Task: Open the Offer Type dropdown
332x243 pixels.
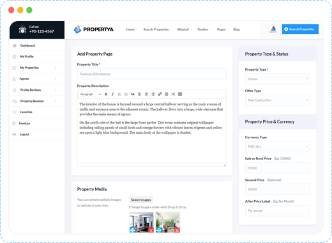Action: point(278,100)
